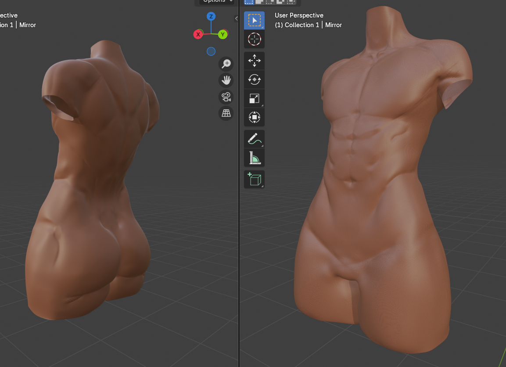Screen dimensions: 506x367
Task: Expand the sidebar with the small arrow
Action: pos(236,18)
